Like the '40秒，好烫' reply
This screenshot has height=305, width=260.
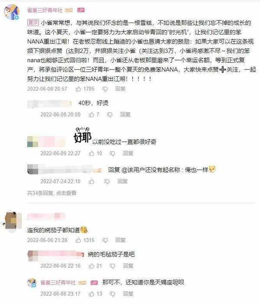[x=91, y=114]
